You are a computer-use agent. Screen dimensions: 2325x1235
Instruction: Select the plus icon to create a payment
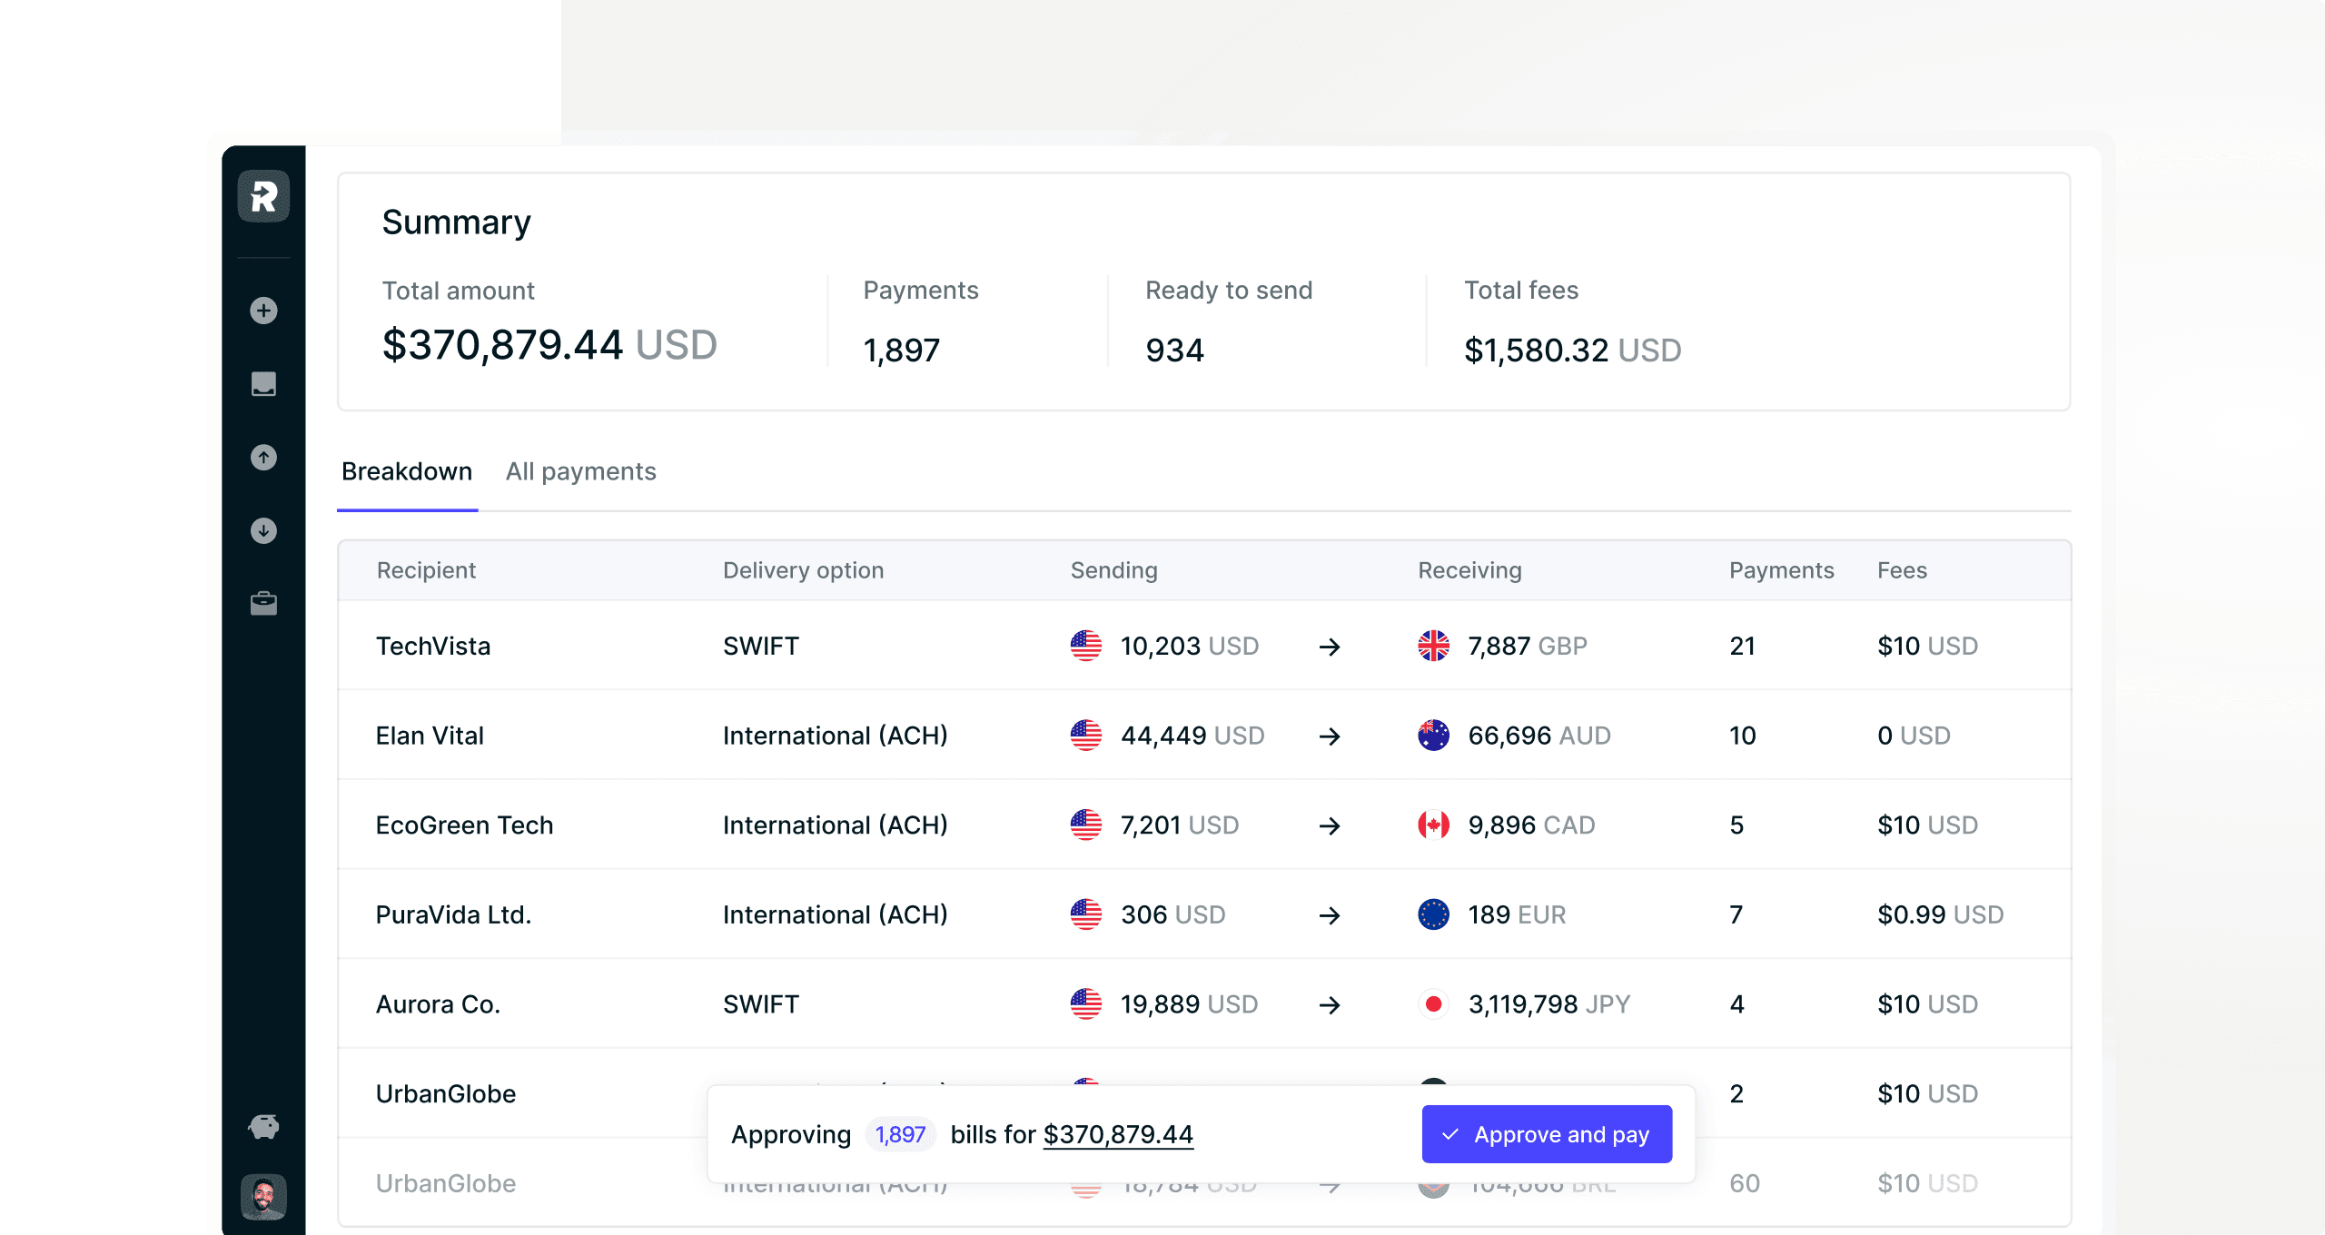(x=262, y=311)
